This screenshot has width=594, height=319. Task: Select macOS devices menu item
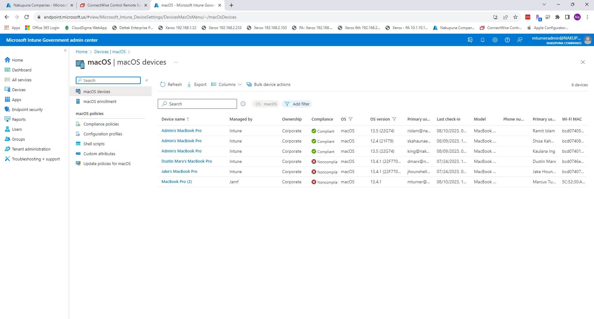111,91
